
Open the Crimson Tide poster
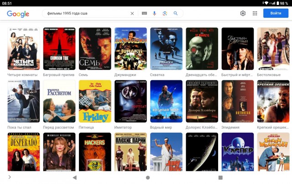(59, 49)
